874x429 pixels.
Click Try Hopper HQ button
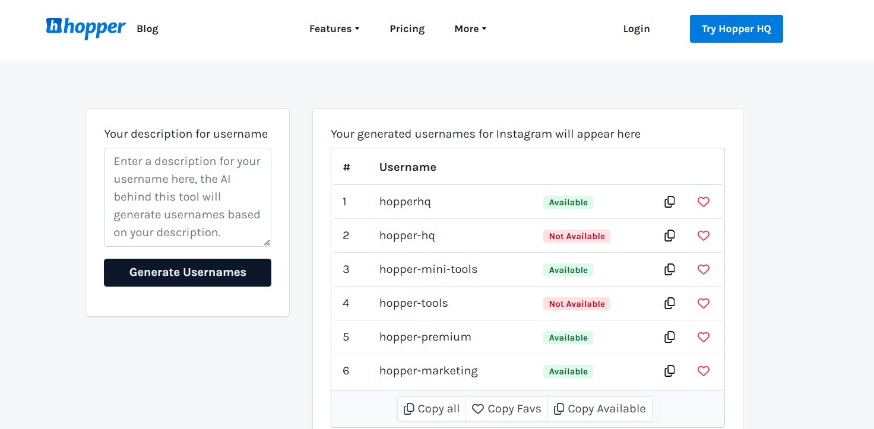coord(736,28)
